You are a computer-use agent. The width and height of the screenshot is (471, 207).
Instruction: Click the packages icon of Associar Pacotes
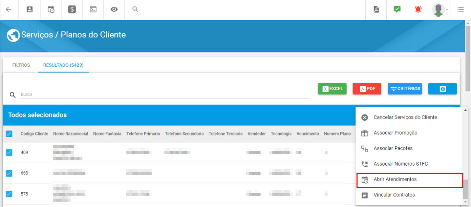[365, 148]
